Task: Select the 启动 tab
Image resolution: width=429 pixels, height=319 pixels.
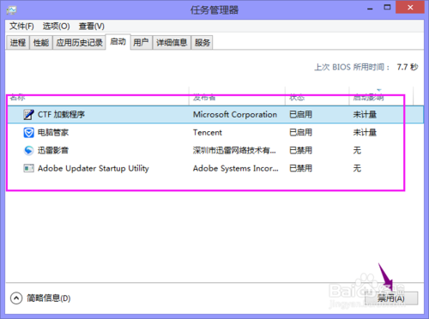Action: pos(118,42)
